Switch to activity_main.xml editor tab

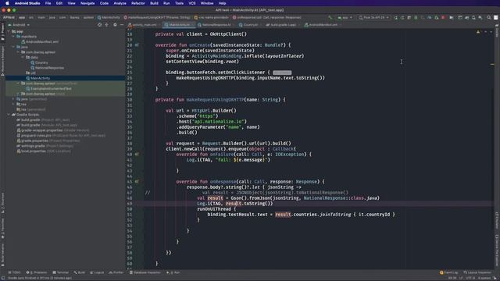(x=145, y=24)
